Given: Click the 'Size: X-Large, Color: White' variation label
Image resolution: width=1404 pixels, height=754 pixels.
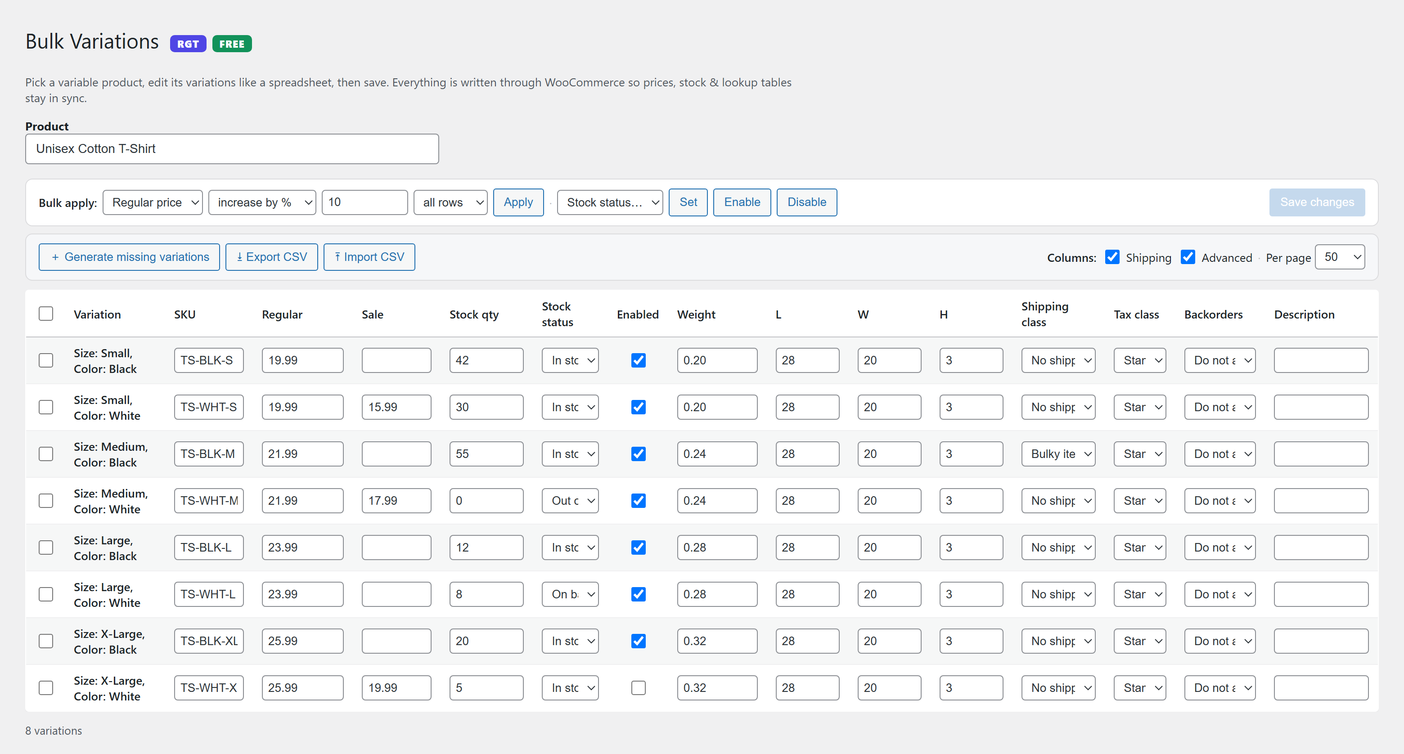Looking at the screenshot, I should pyautogui.click(x=109, y=689).
